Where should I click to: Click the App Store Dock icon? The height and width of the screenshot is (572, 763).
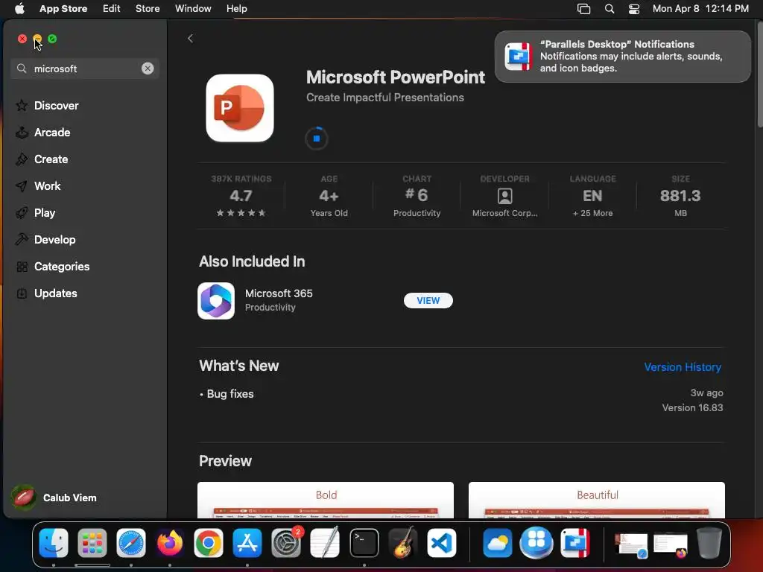click(x=247, y=543)
